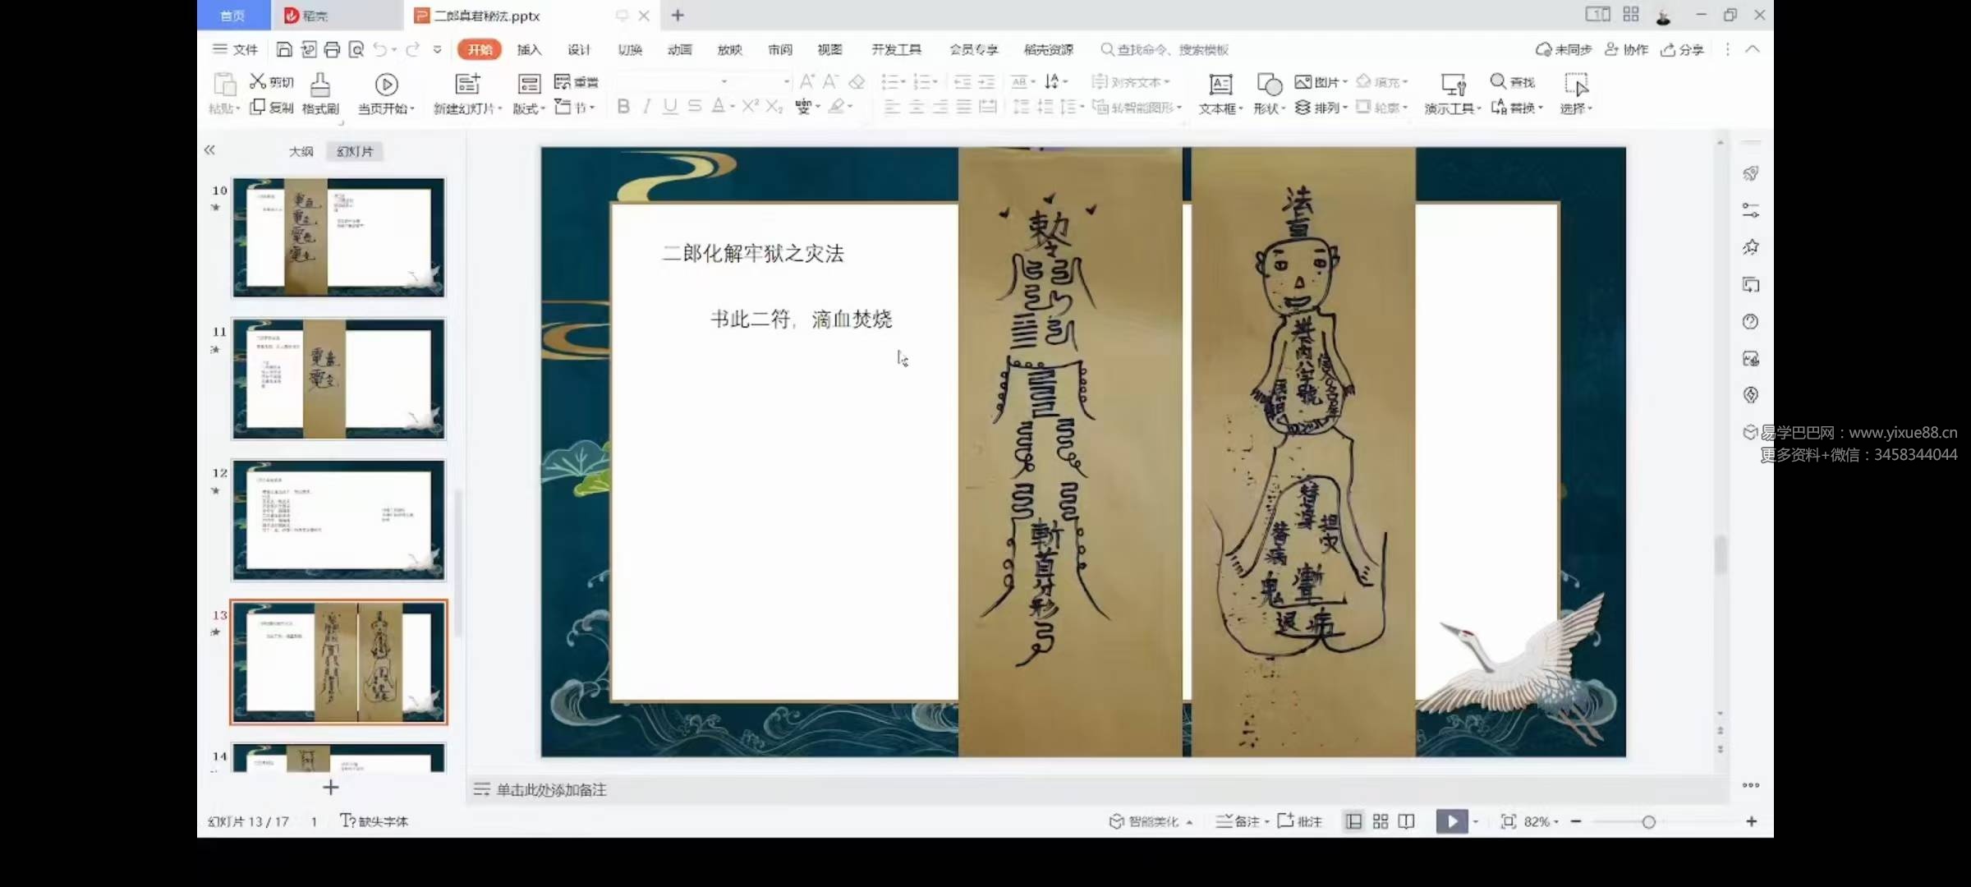The image size is (1971, 887).
Task: Open 查找 (Find) in the ribbon
Action: pyautogui.click(x=1514, y=82)
